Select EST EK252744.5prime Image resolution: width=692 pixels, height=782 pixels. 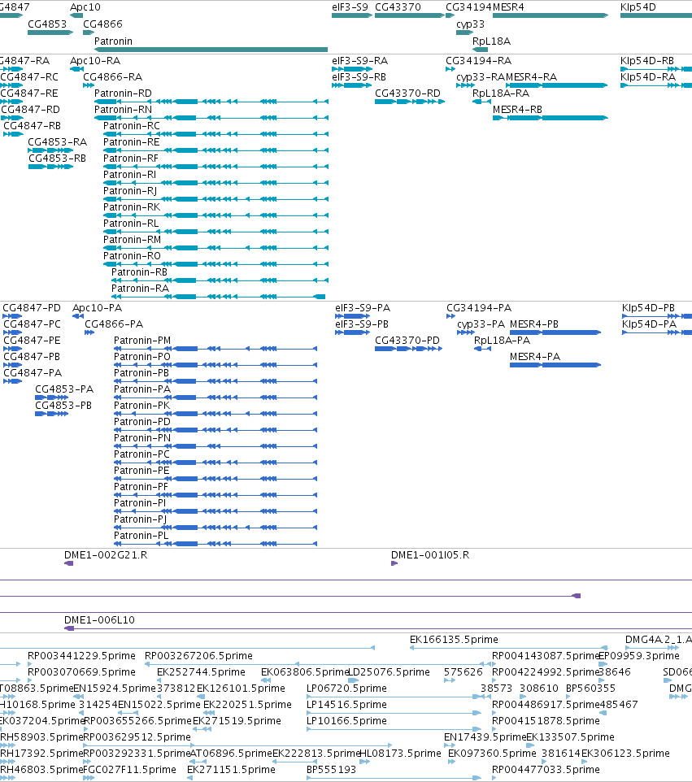click(x=201, y=673)
